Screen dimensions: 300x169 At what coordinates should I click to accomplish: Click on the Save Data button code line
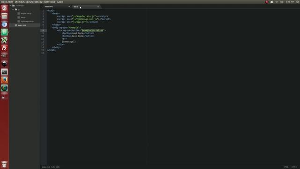[78, 36]
